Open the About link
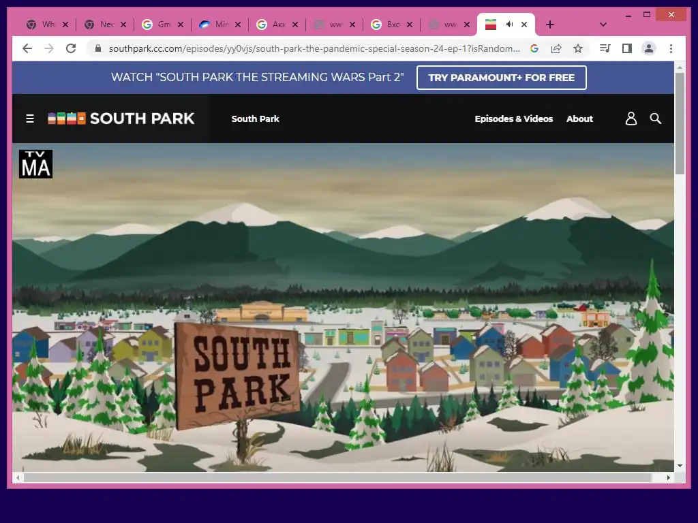698x523 pixels. click(579, 118)
